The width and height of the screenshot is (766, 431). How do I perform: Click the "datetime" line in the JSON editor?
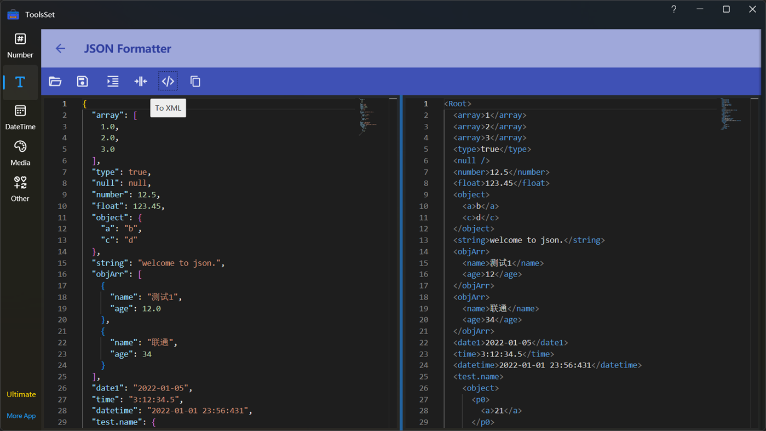point(172,411)
